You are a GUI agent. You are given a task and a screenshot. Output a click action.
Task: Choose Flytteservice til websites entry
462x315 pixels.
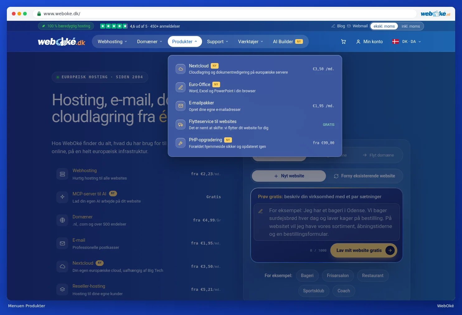point(255,125)
